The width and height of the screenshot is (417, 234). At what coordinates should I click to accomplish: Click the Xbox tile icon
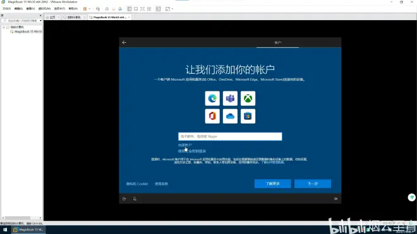coord(248,98)
